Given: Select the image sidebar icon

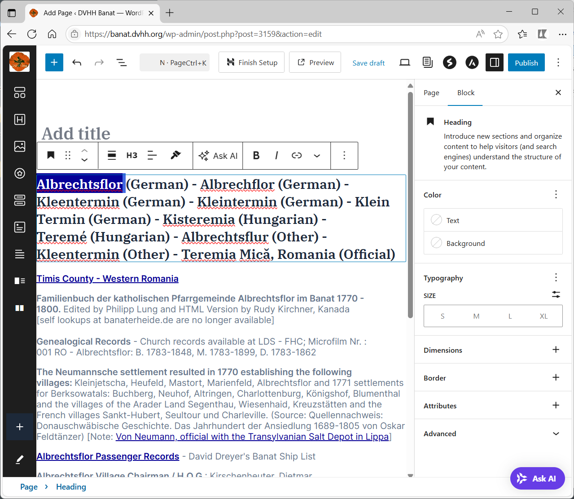Looking at the screenshot, I should pyautogui.click(x=20, y=146).
